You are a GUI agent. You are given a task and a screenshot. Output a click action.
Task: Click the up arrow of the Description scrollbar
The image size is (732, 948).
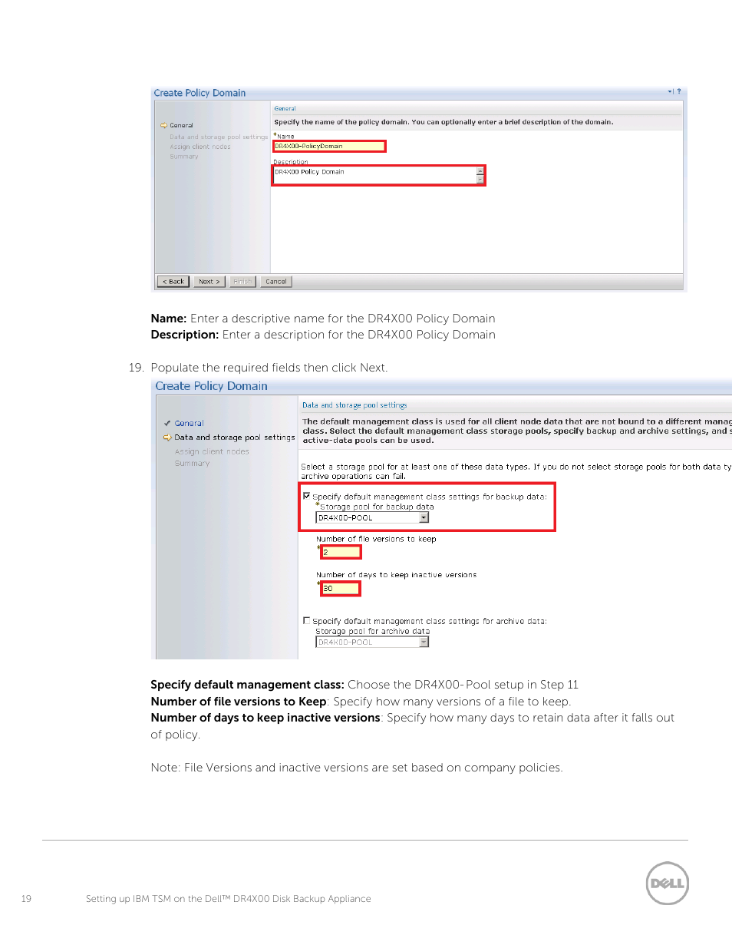[480, 171]
